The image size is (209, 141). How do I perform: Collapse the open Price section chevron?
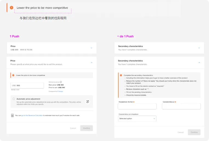[x=91, y=62]
